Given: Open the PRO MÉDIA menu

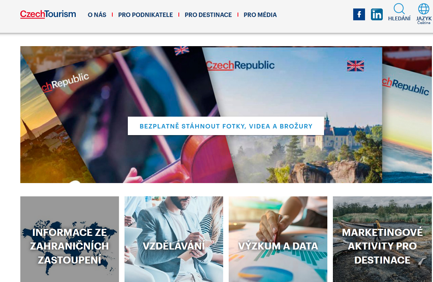Looking at the screenshot, I should click(x=260, y=15).
